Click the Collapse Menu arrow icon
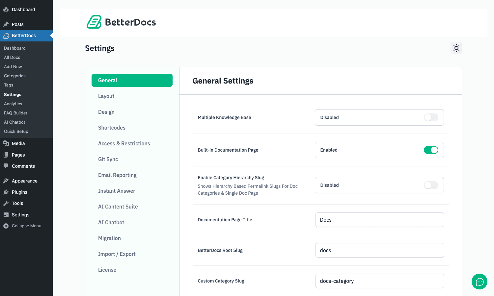This screenshot has height=296, width=494. click(x=6, y=226)
